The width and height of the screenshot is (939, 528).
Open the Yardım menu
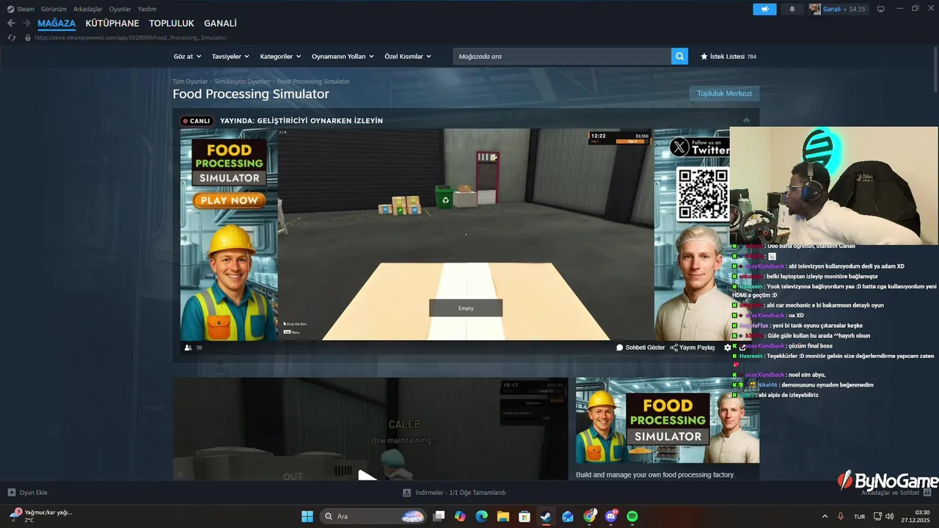point(147,9)
